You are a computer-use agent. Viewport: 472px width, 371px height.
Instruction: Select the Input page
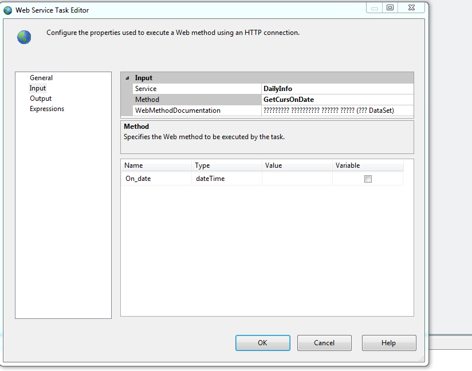38,88
